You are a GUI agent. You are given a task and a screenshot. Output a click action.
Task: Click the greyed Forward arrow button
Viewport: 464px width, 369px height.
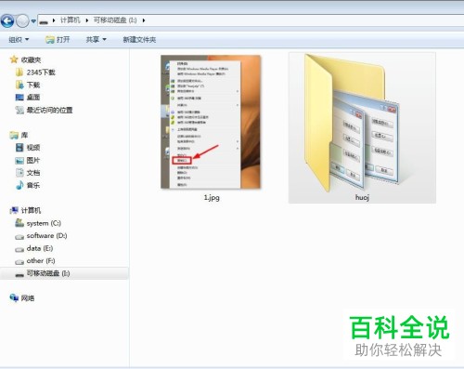click(x=22, y=21)
